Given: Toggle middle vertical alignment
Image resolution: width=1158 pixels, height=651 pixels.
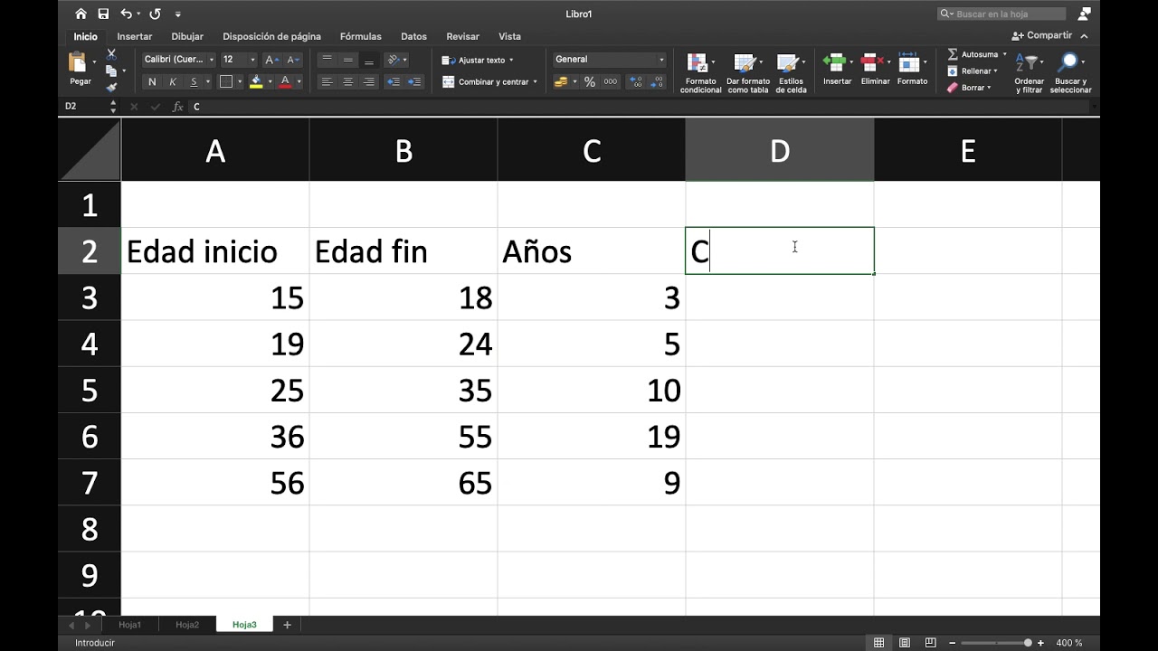Looking at the screenshot, I should pos(347,60).
